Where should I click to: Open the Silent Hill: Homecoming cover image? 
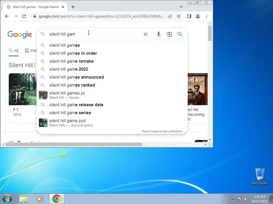[x=198, y=89]
